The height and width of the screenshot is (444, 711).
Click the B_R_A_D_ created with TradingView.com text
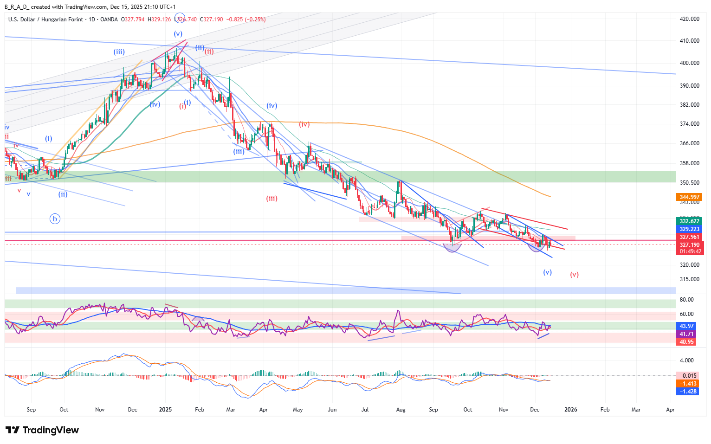[90, 7]
